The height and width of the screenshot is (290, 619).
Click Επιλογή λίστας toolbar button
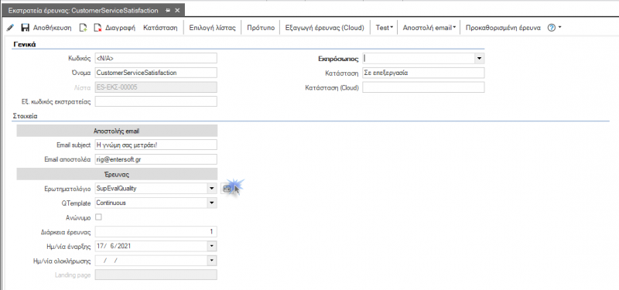click(x=212, y=28)
